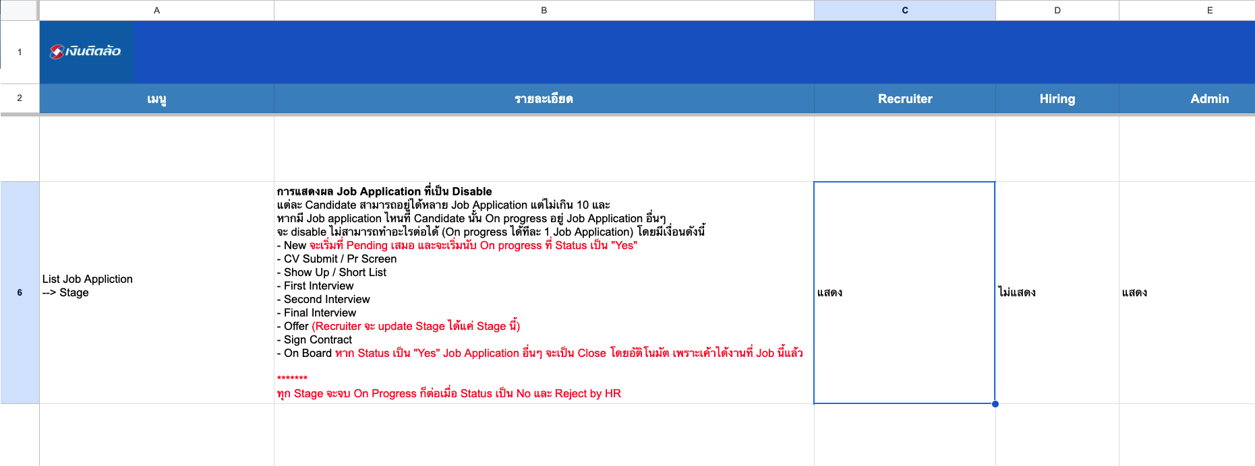Select the แสดง cell under Admin
The image size is (1255, 466).
1187,292
